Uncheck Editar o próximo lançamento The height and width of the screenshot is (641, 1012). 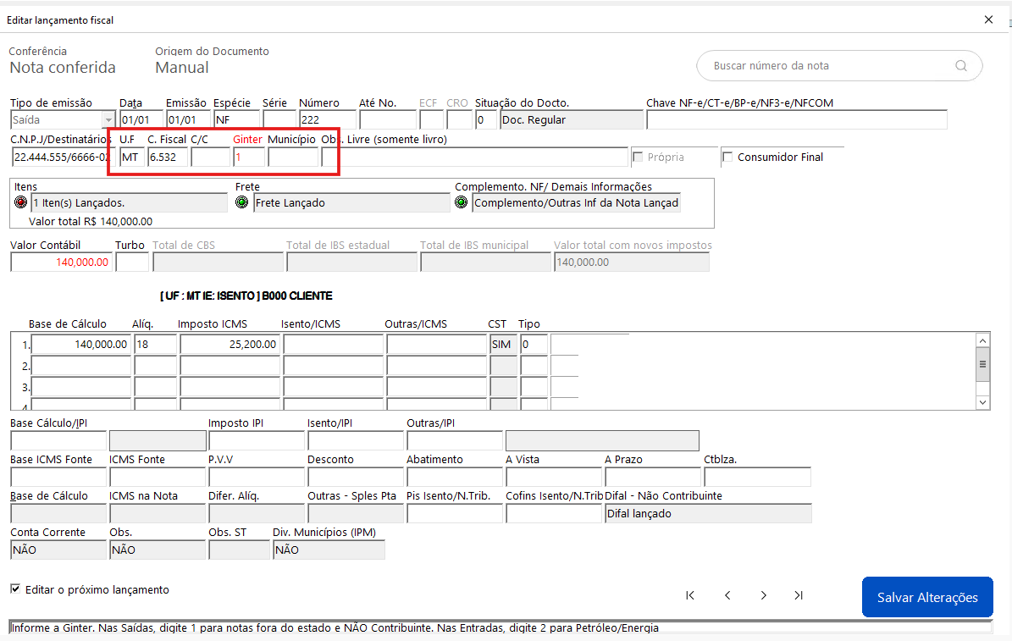pos(15,589)
